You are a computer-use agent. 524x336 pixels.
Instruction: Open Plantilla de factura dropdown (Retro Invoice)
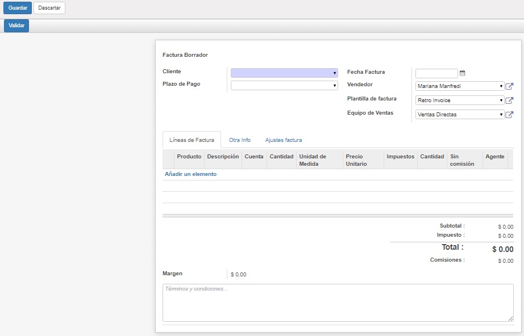[459, 100]
